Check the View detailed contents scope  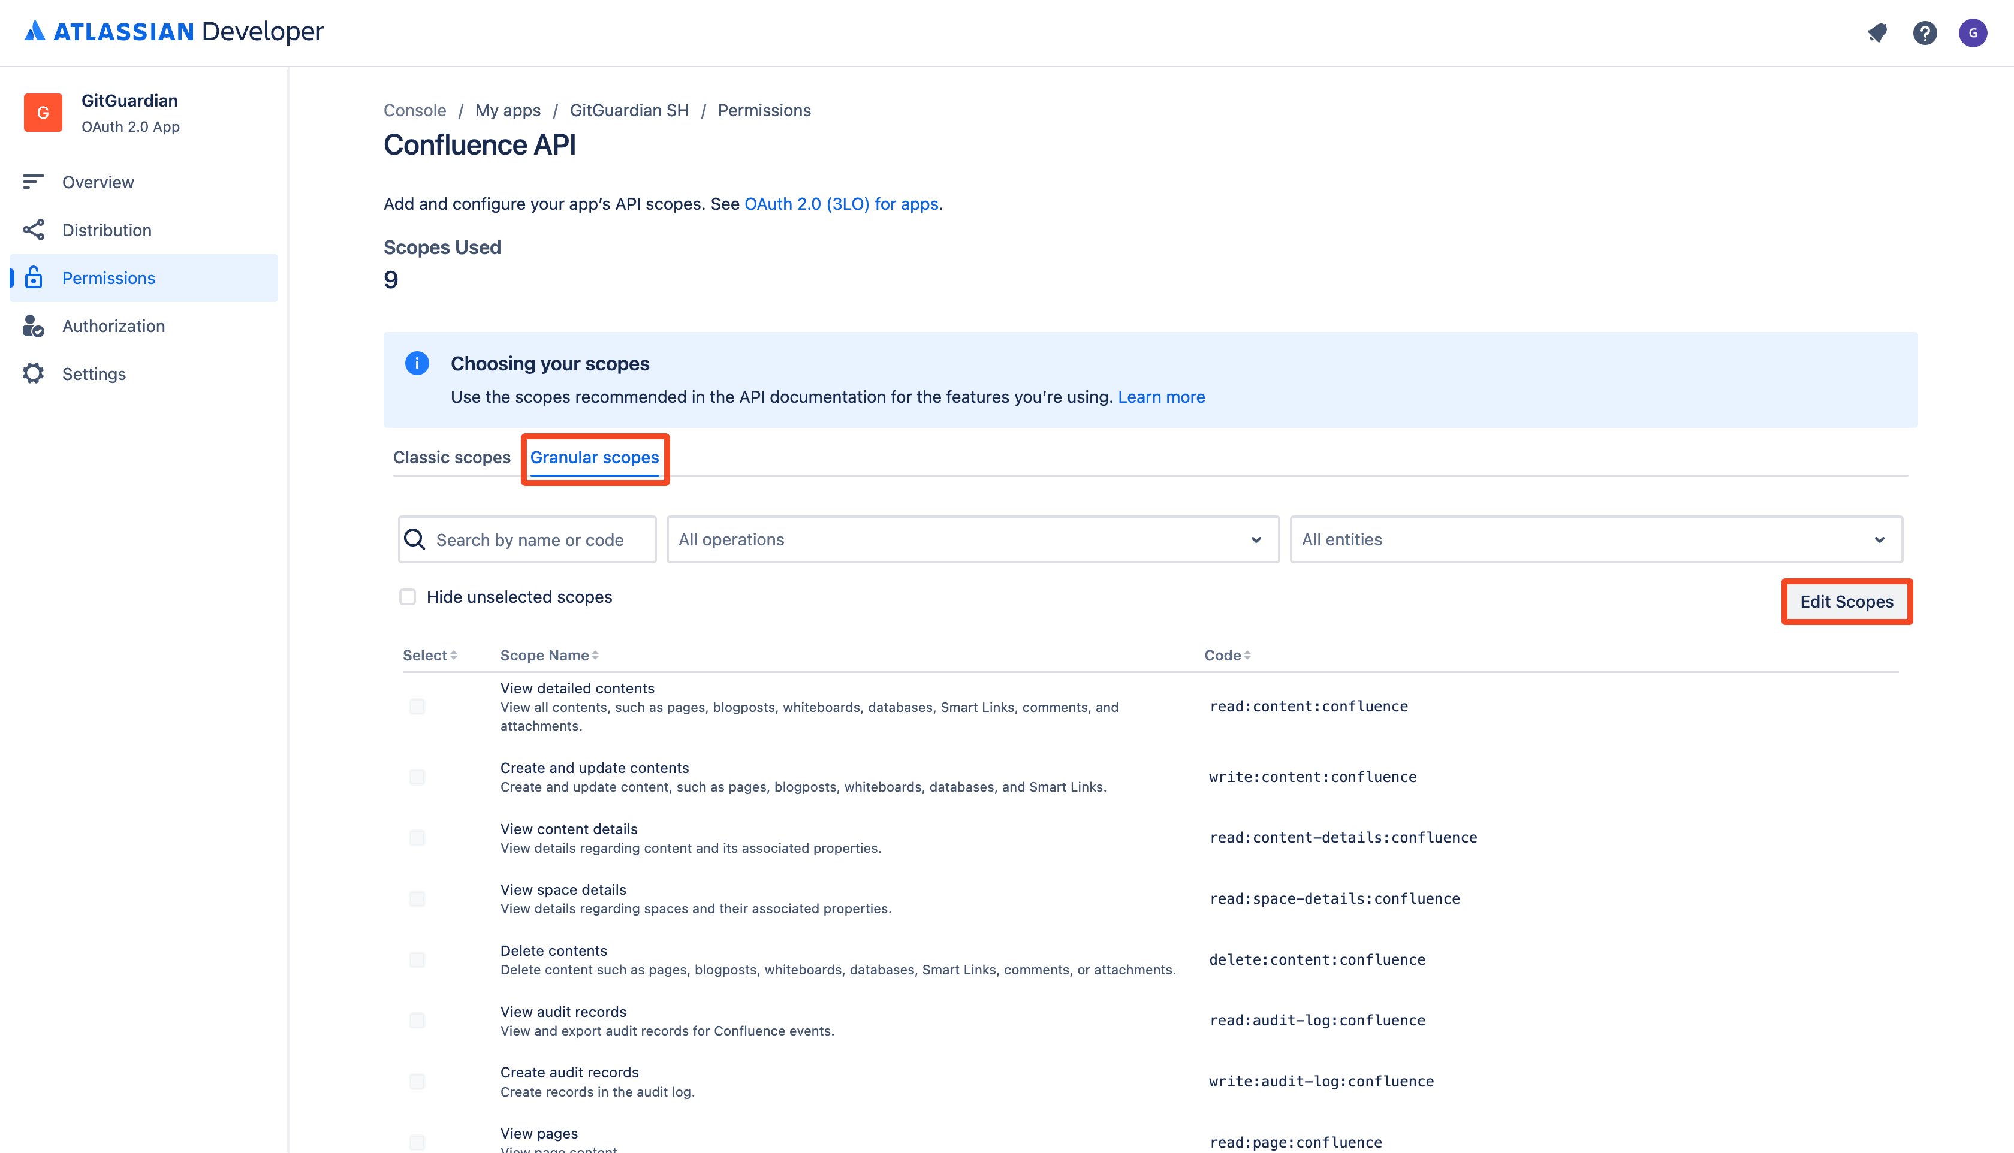pyautogui.click(x=417, y=707)
